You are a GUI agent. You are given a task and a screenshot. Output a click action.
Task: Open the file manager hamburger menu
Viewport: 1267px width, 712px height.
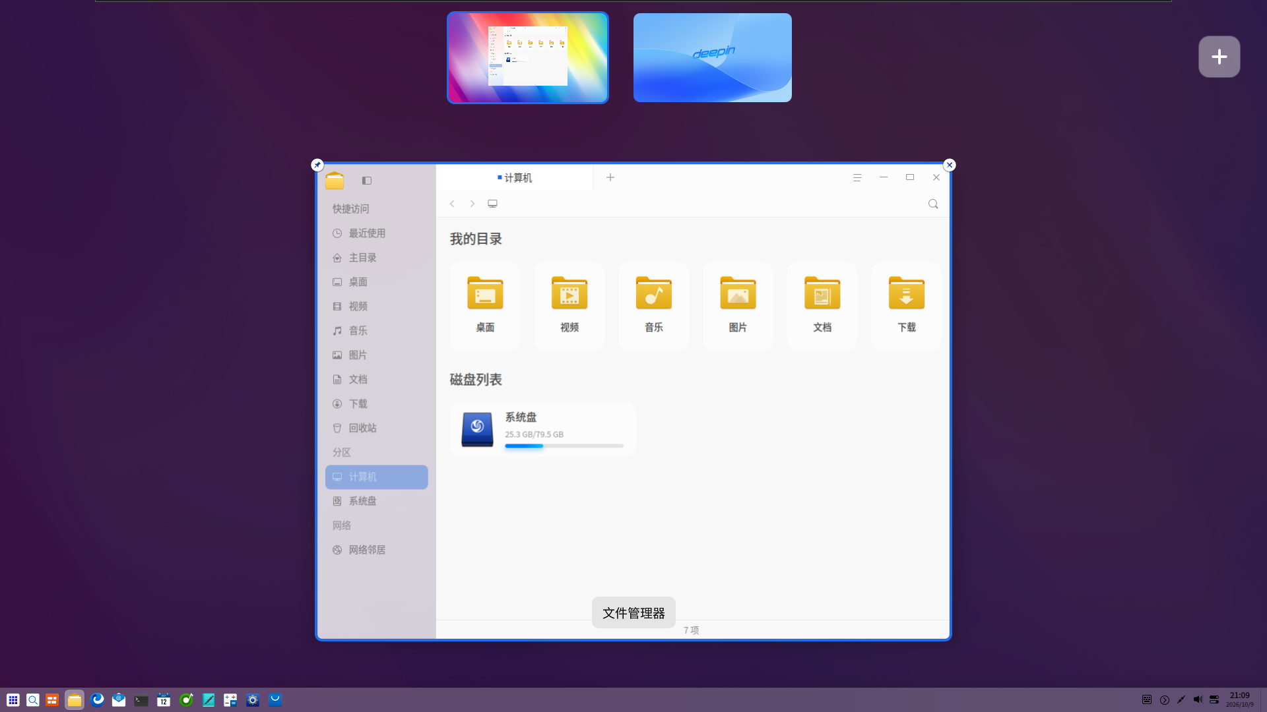[857, 178]
